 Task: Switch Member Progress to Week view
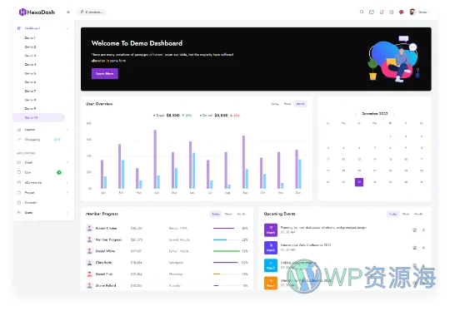(x=228, y=214)
